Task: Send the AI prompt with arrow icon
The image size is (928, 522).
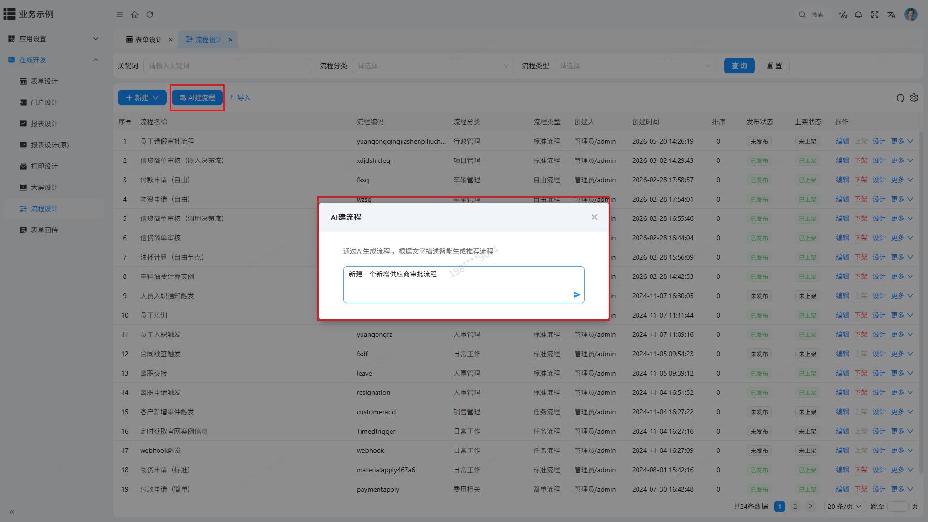Action: pyautogui.click(x=577, y=295)
